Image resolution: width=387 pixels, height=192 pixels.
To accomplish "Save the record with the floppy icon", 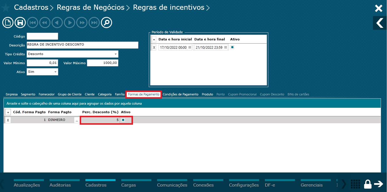I will (20, 22).
